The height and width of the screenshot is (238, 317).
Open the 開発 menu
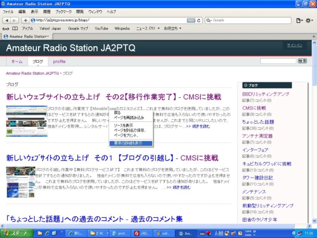tap(80, 12)
